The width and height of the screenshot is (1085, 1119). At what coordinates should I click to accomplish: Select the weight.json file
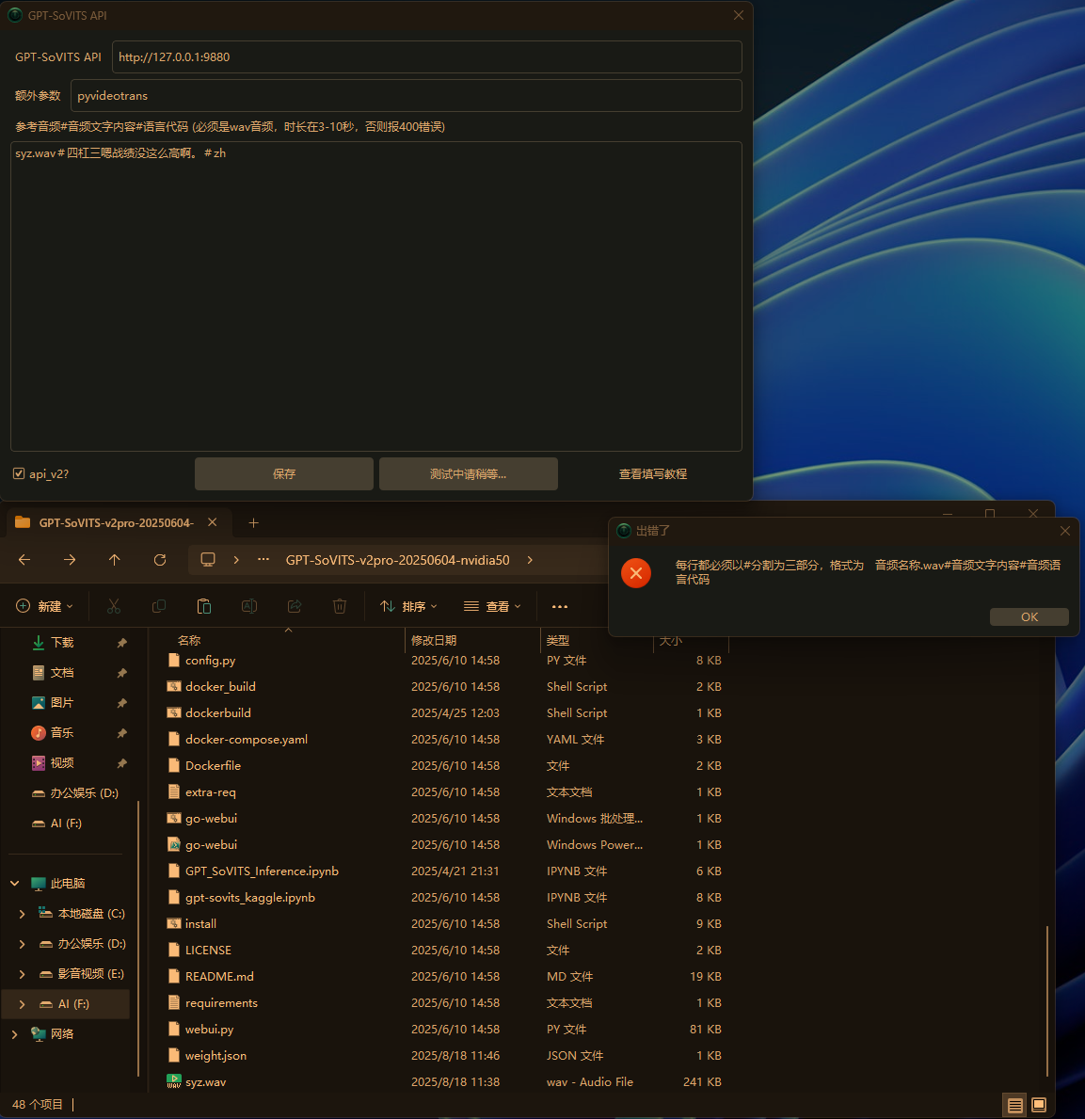pyautogui.click(x=215, y=1056)
